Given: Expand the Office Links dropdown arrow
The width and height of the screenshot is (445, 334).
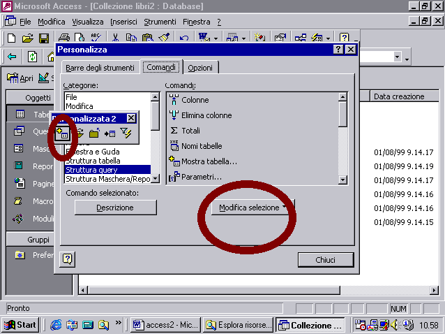Looking at the screenshot, I should click(216, 38).
